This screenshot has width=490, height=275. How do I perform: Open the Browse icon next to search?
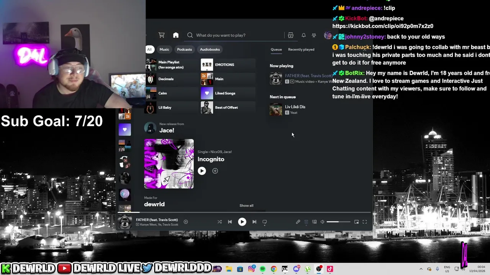(x=291, y=35)
